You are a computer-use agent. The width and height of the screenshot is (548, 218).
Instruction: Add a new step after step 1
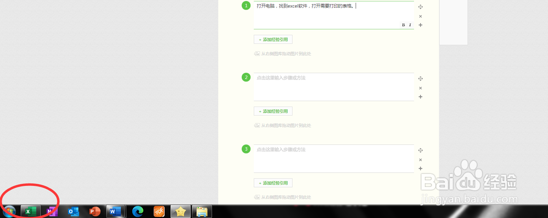[421, 25]
